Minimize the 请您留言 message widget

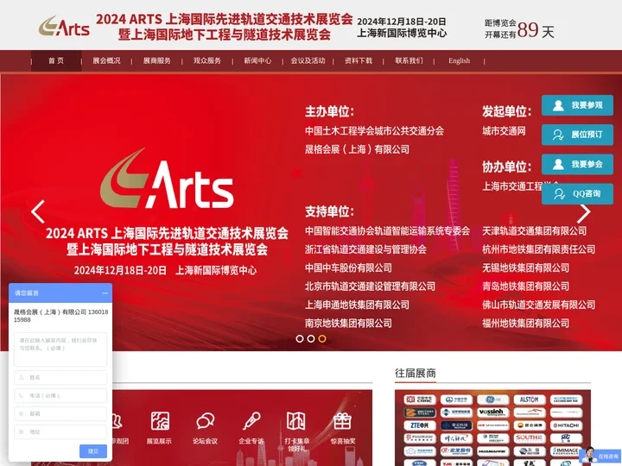[105, 293]
